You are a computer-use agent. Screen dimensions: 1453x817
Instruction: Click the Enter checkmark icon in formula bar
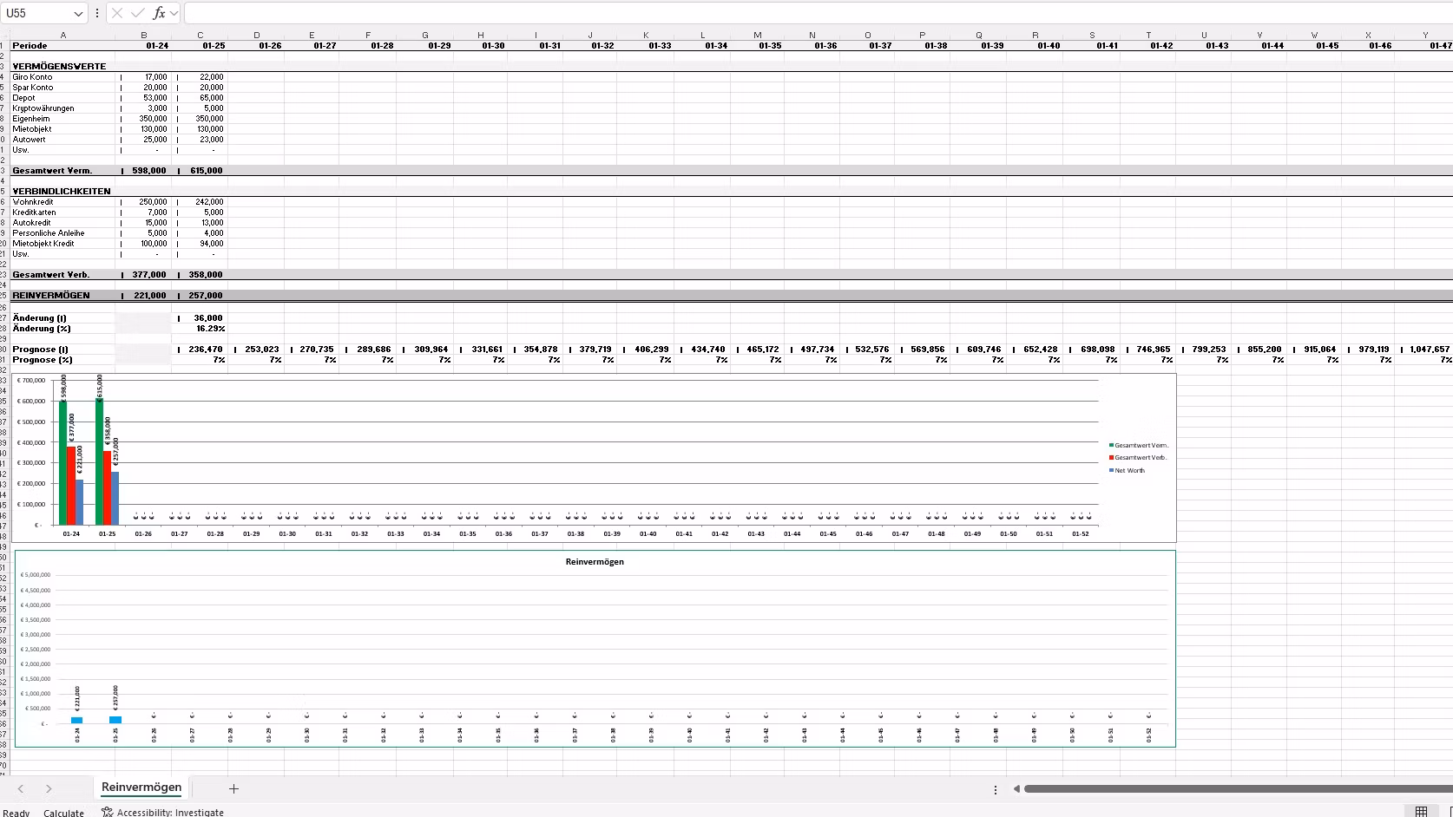137,13
